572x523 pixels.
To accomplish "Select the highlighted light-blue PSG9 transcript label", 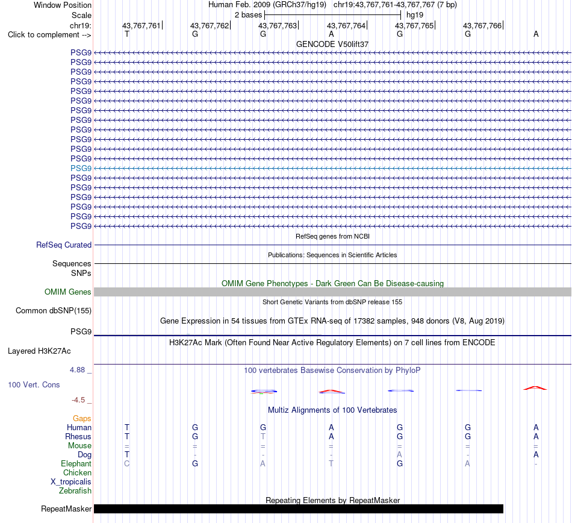I will [x=81, y=168].
